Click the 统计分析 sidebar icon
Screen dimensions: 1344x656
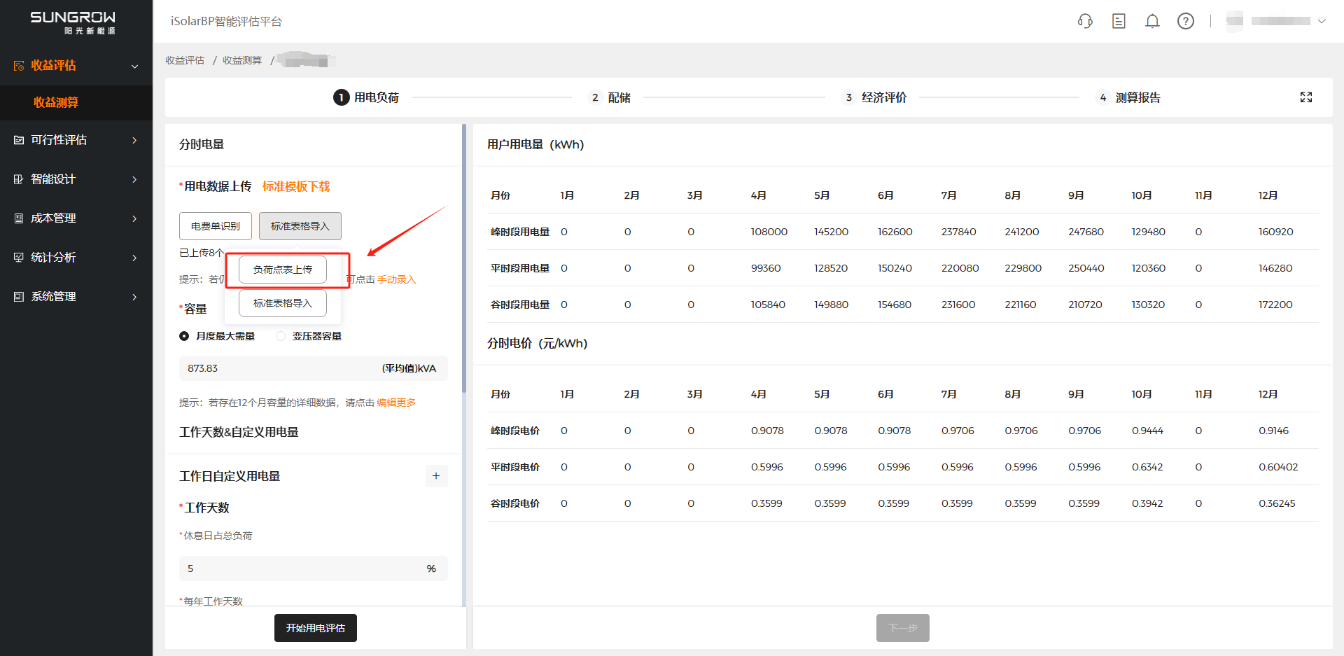click(x=19, y=258)
